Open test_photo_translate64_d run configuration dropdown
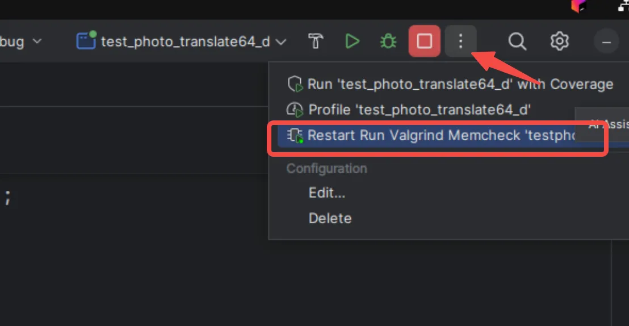Screen dimensions: 629x326 181,41
